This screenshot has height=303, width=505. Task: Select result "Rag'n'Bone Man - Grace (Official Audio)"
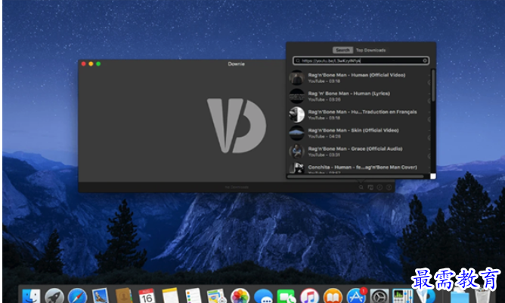pyautogui.click(x=359, y=151)
